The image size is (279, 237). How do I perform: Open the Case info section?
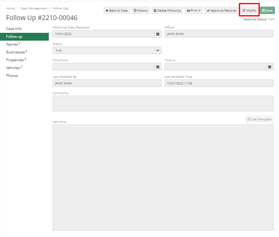pyautogui.click(x=14, y=28)
